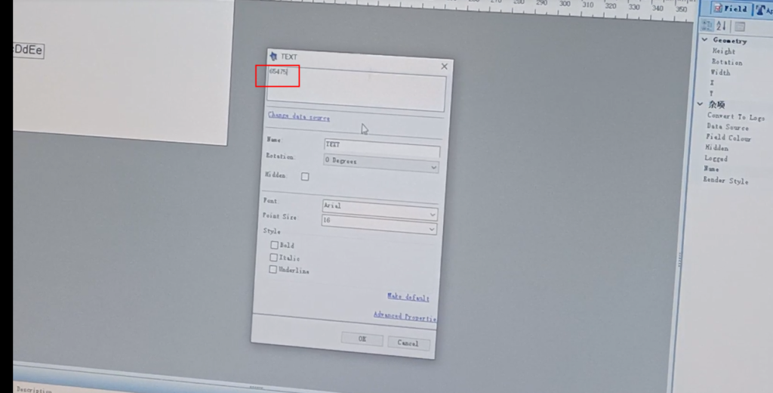
Task: Switch to the Field tab
Action: click(730, 9)
